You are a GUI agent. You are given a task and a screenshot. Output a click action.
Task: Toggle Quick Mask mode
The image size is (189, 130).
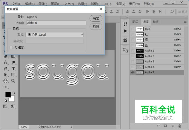pyautogui.click(x=5, y=106)
